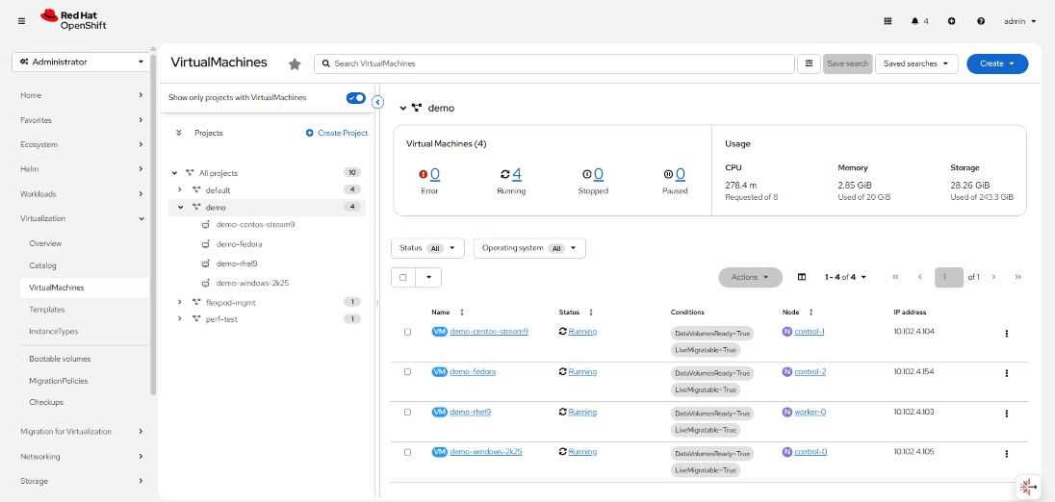The height and width of the screenshot is (502, 1055).
Task: Select the demo-windows-2k25 row checkbox
Action: click(408, 452)
